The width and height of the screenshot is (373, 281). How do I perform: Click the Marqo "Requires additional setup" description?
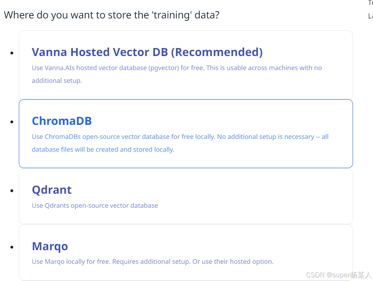[152, 262]
